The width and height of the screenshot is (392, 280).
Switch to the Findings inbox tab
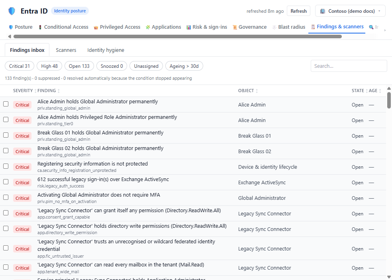click(x=27, y=50)
